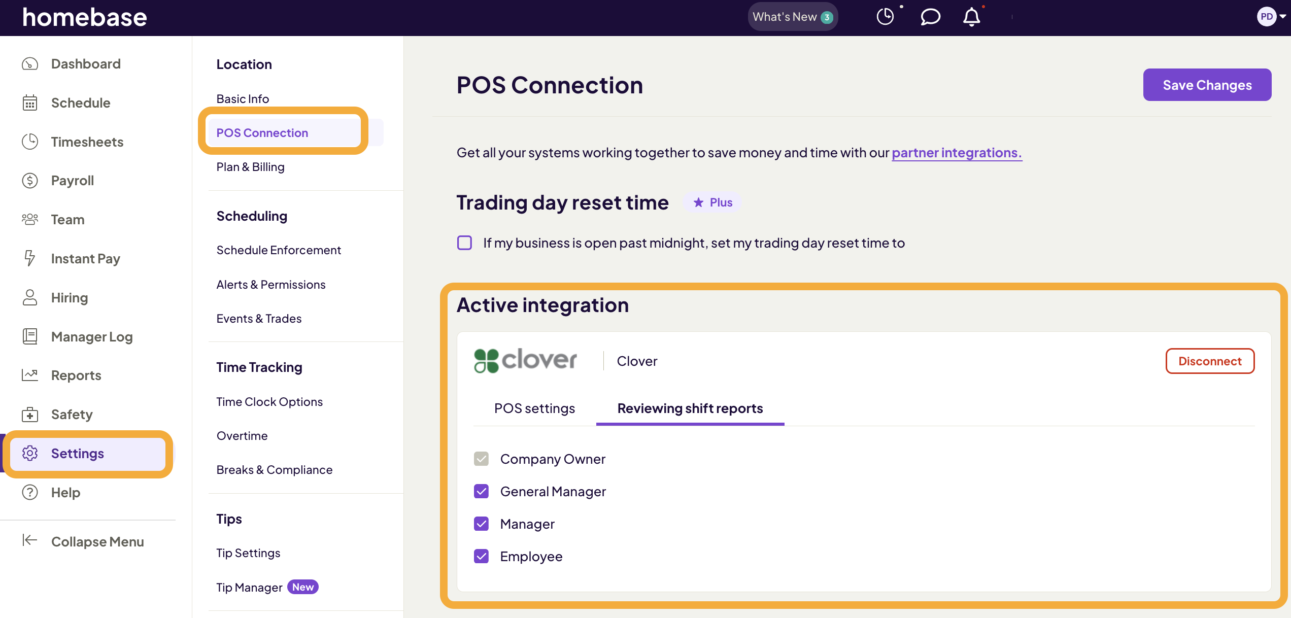Uncheck the Employee checkbox
The height and width of the screenshot is (618, 1291).
coord(481,556)
